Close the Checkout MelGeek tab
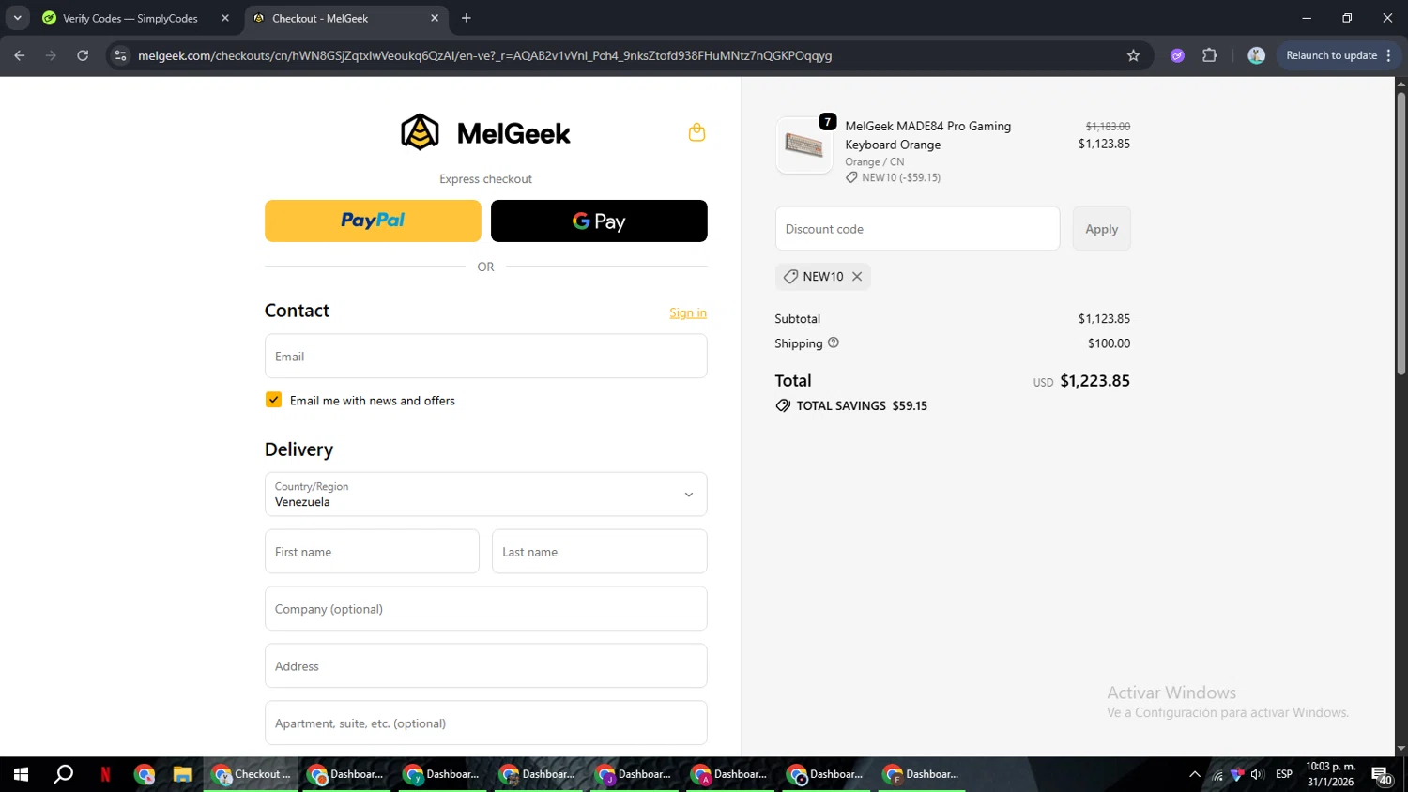 pos(435,18)
